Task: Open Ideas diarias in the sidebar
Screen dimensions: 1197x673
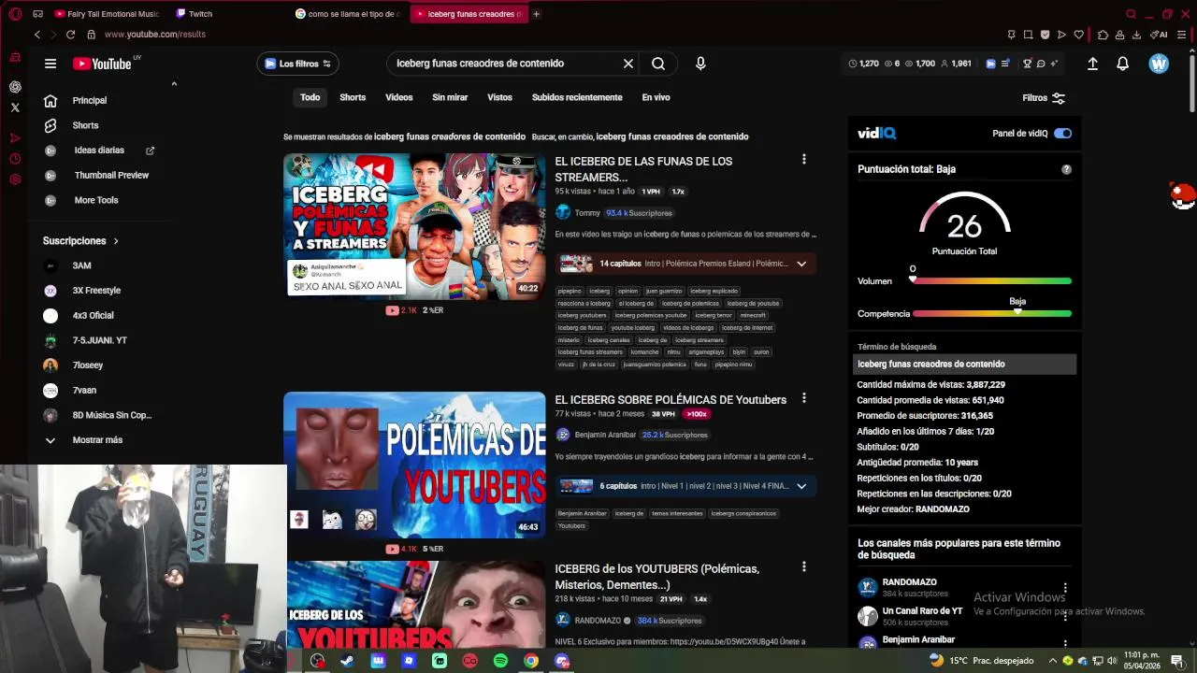Action: (99, 150)
